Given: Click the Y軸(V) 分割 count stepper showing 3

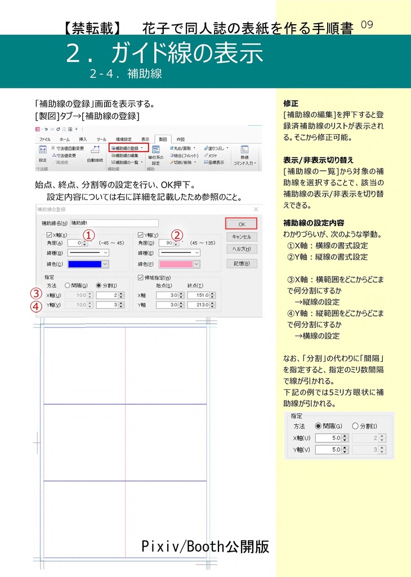Looking at the screenshot, I should click(x=110, y=305).
